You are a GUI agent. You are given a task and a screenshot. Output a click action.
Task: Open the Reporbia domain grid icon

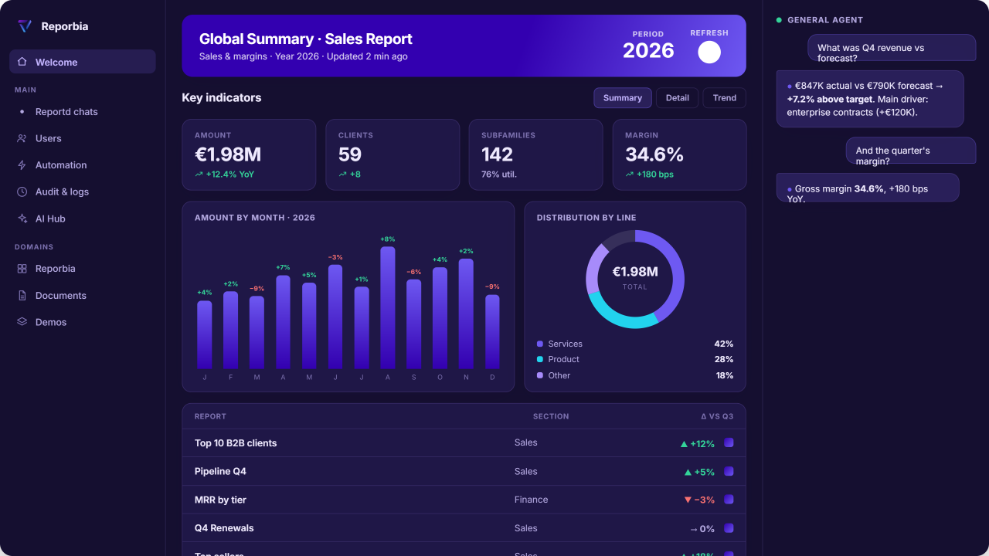pos(22,269)
